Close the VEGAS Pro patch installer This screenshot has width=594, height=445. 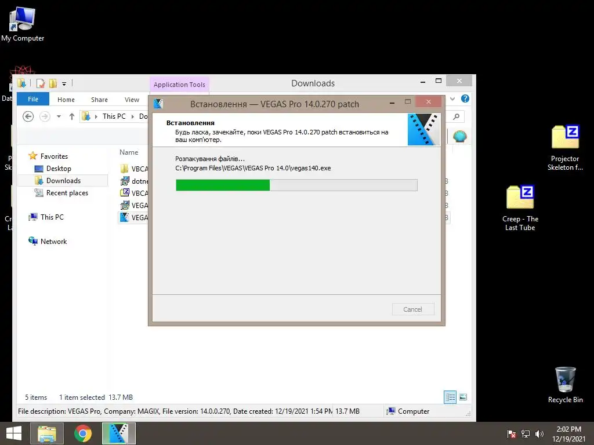[429, 102]
